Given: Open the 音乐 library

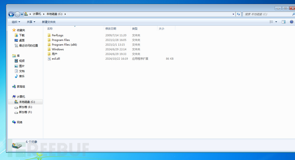Looking at the screenshot, I should (22, 76).
